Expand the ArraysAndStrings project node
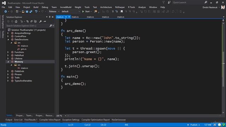Image resolution: width=226 pixels, height=127 pixels. [x=8, y=33]
